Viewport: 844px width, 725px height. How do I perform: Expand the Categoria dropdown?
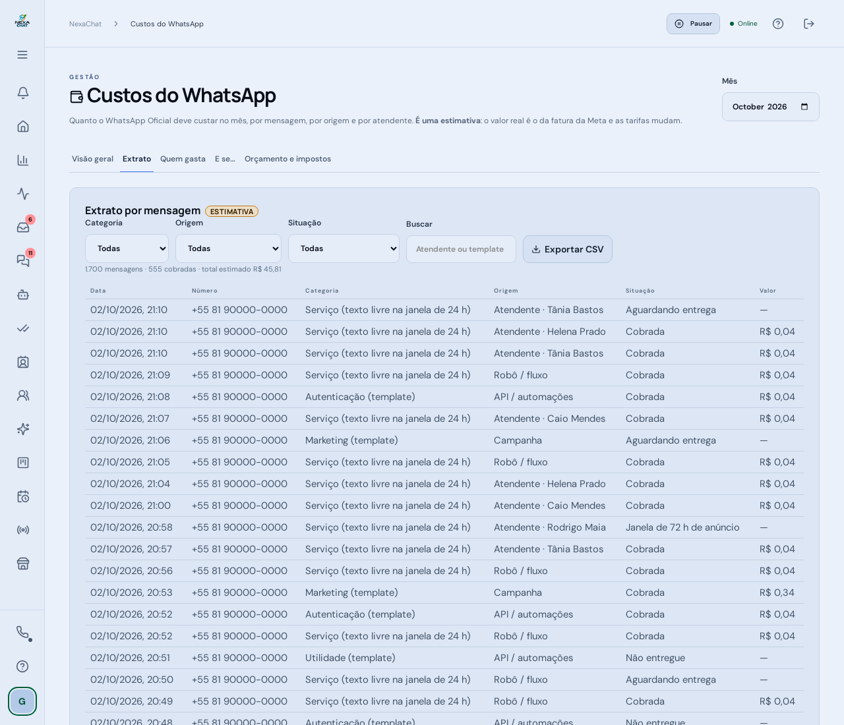127,248
